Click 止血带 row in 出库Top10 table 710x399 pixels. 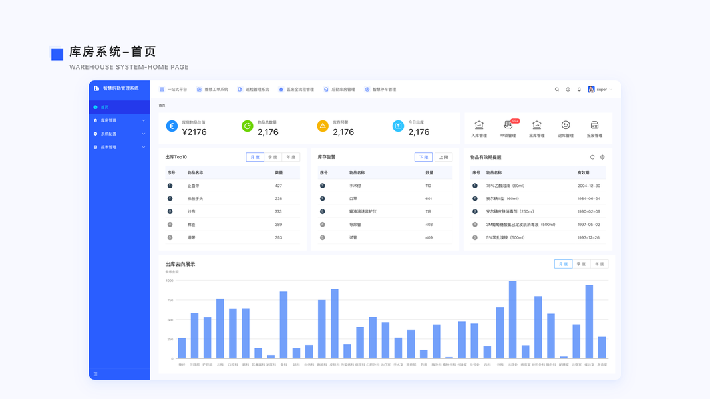pyautogui.click(x=233, y=186)
